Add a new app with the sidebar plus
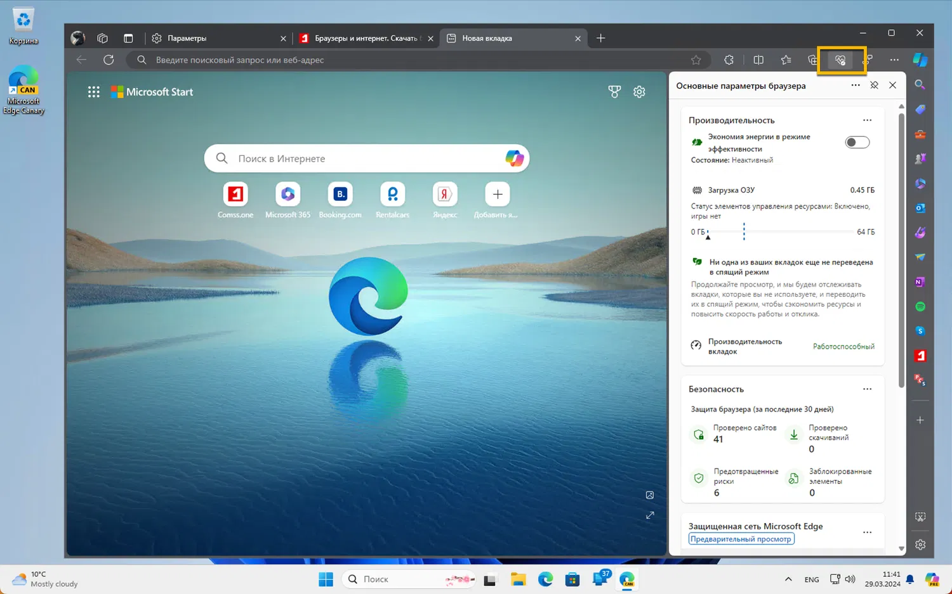This screenshot has height=594, width=952. 920,420
